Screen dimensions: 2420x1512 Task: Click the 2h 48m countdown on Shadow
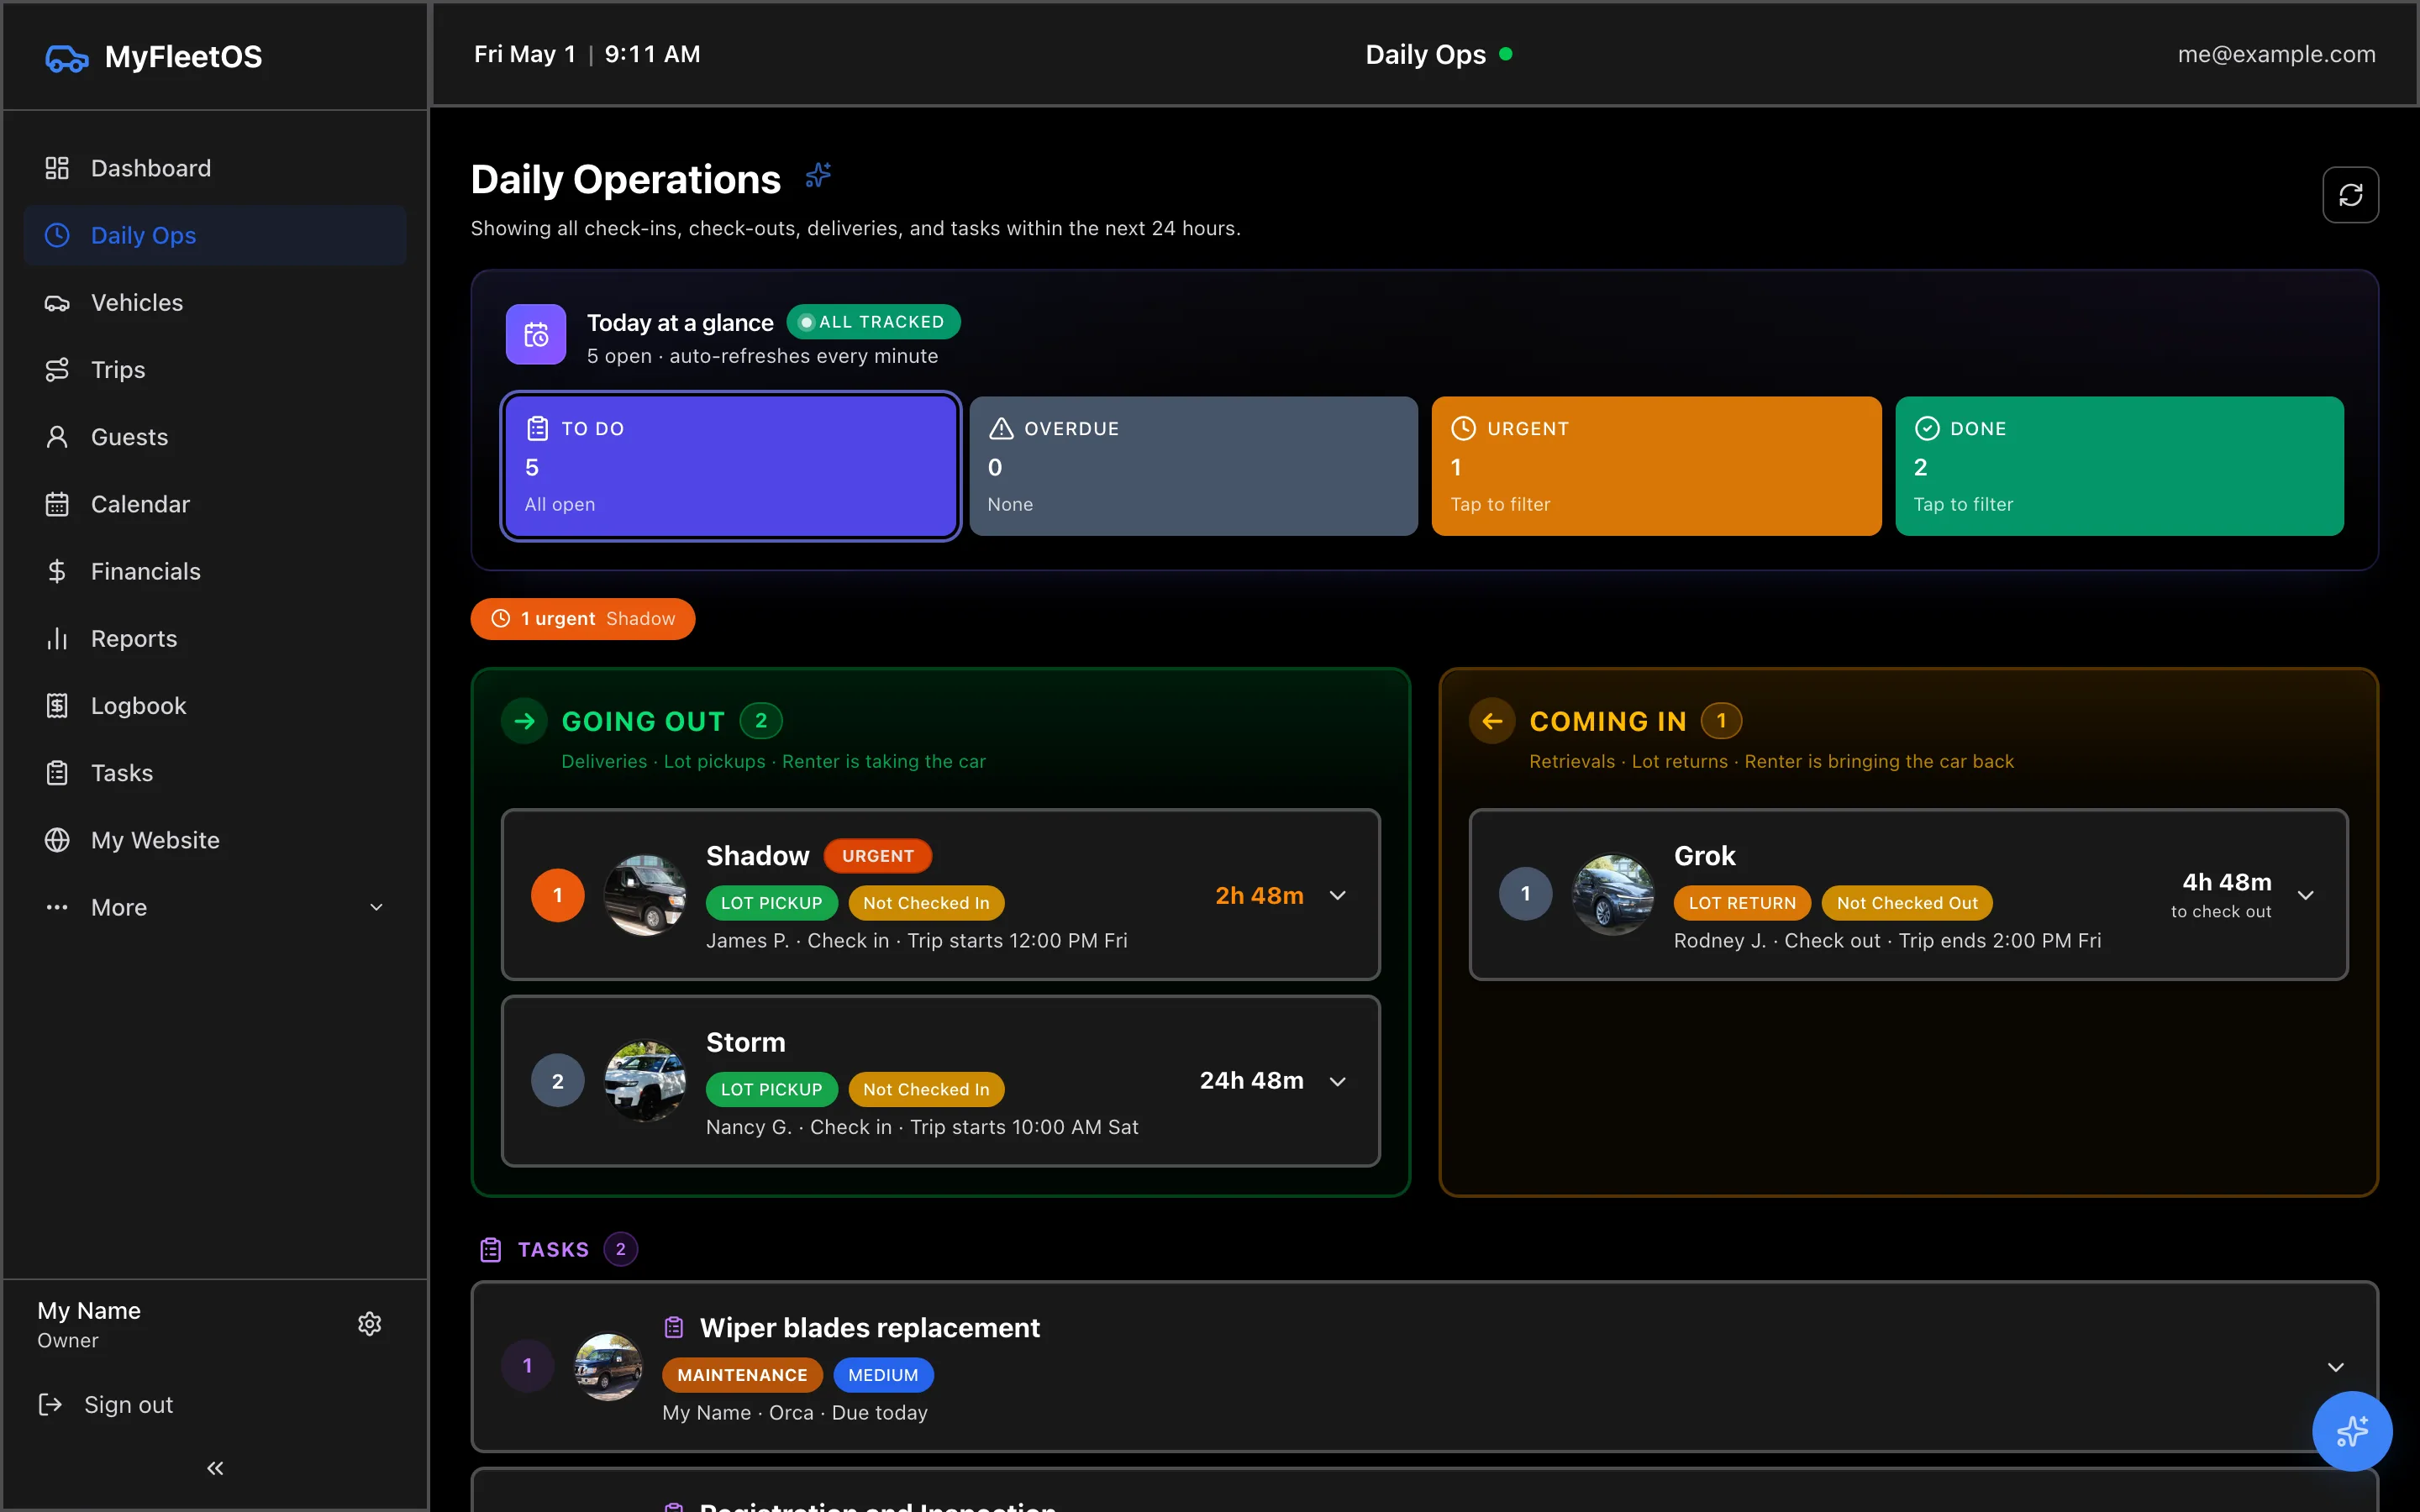click(x=1259, y=896)
